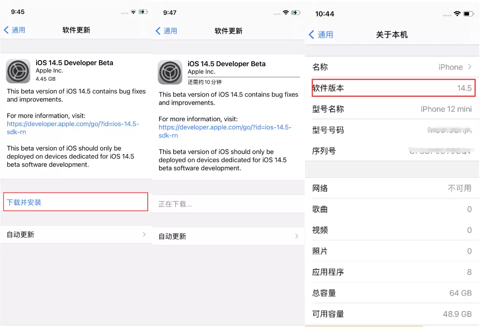Tap 9:47 clock in status bar

[170, 13]
